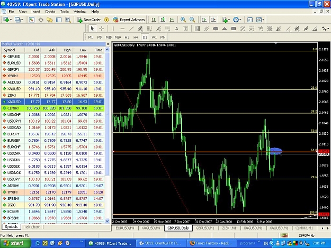
Task: Switch chart to bar chart
Action: (154, 20)
